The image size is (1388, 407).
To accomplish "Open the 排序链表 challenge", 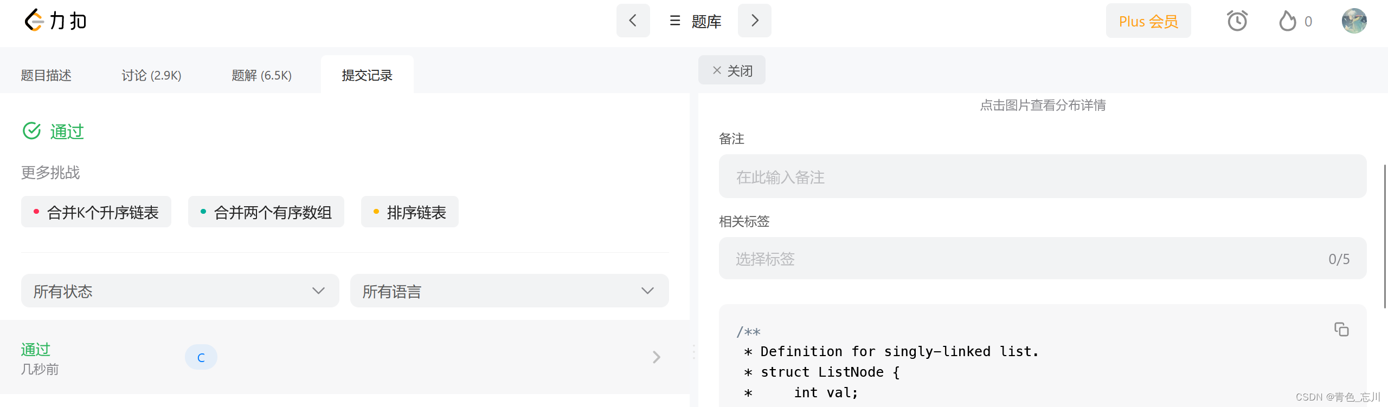I will click(x=410, y=212).
